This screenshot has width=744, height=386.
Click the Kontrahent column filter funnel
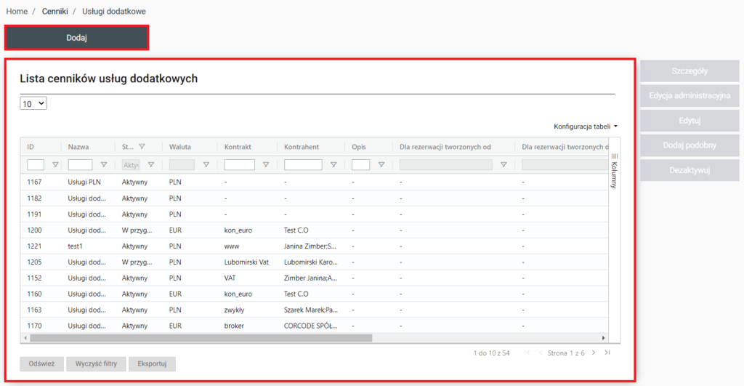tap(333, 165)
